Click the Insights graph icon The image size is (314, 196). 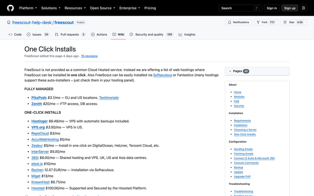pos(180,34)
